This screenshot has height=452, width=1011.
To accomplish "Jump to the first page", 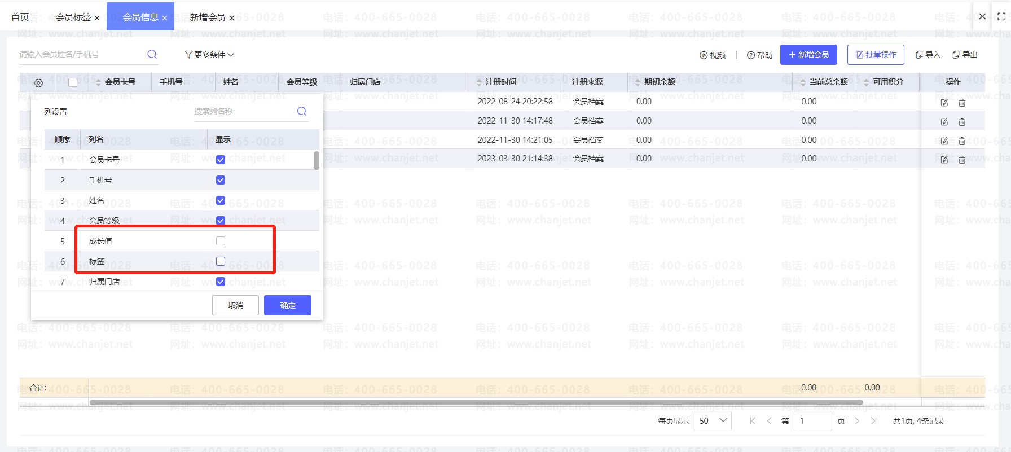I will click(x=753, y=421).
